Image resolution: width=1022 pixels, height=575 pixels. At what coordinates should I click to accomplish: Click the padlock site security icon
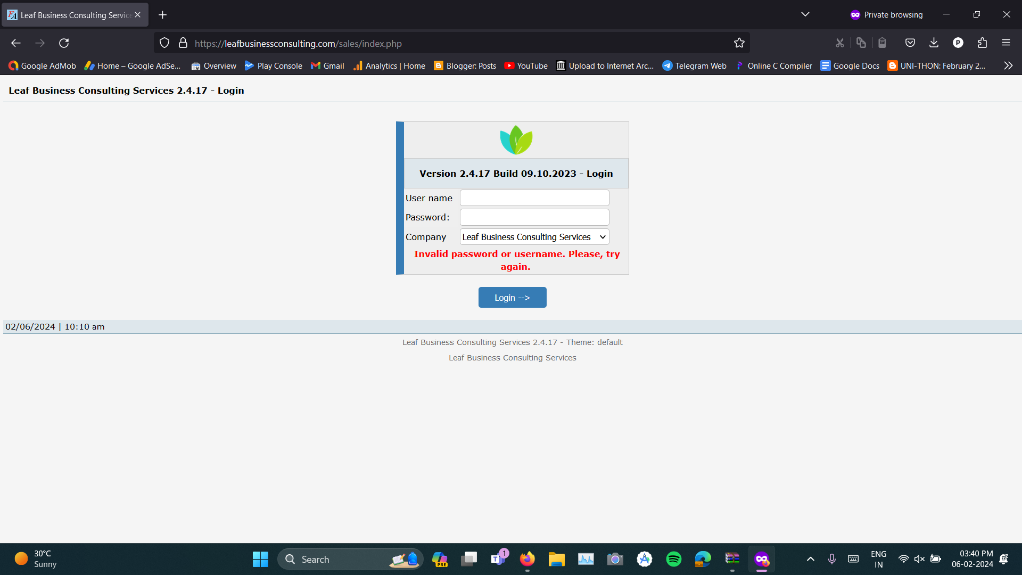click(183, 43)
